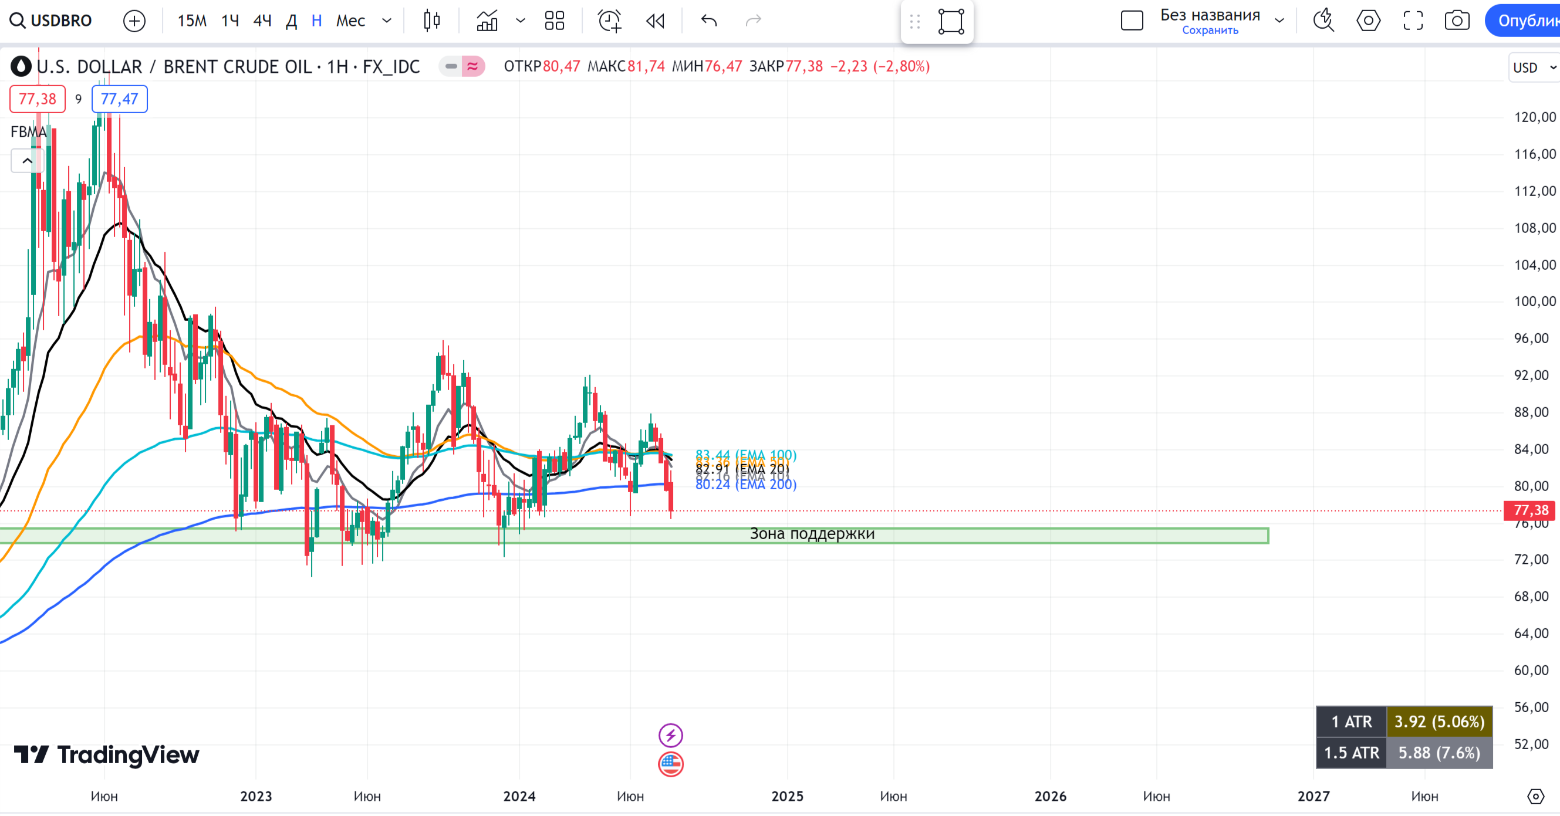Expand the timeframe interval dropdown arrow

387,21
